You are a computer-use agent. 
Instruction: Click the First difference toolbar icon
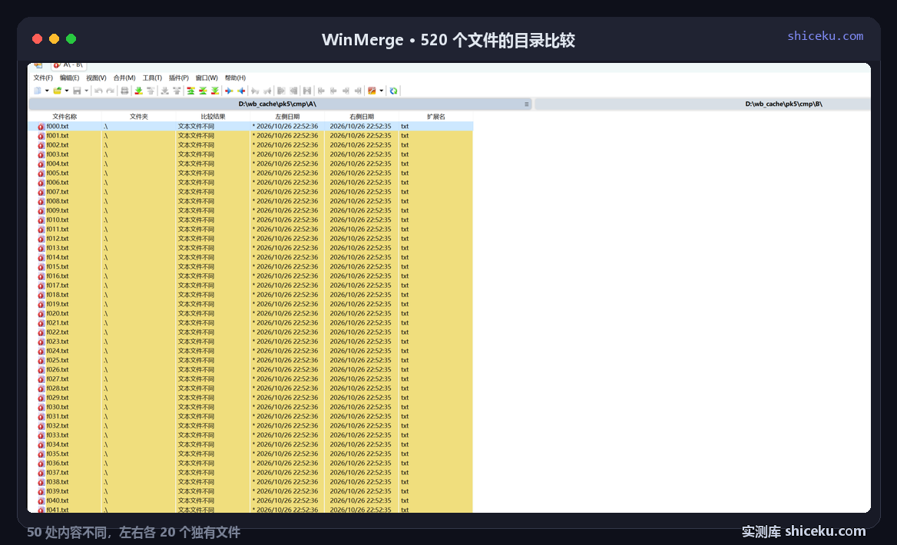point(191,91)
